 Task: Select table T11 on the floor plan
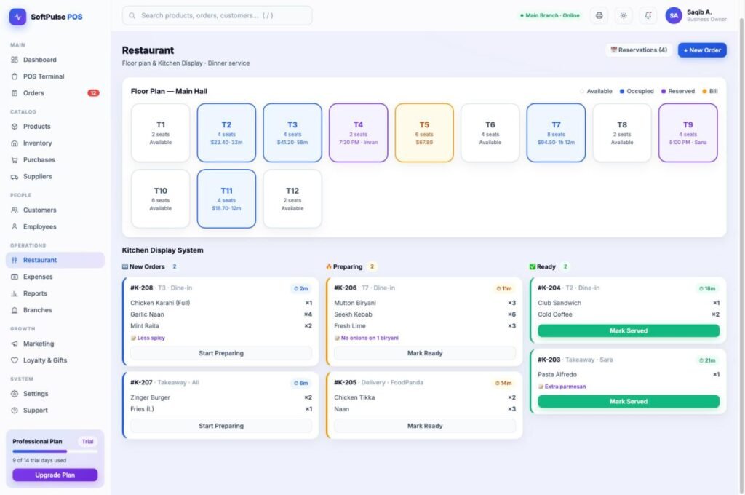click(x=226, y=199)
